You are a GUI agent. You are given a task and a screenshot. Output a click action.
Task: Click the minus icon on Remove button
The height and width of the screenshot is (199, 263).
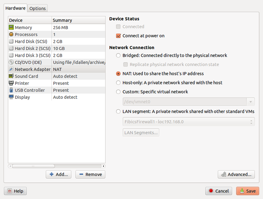pos(81,174)
